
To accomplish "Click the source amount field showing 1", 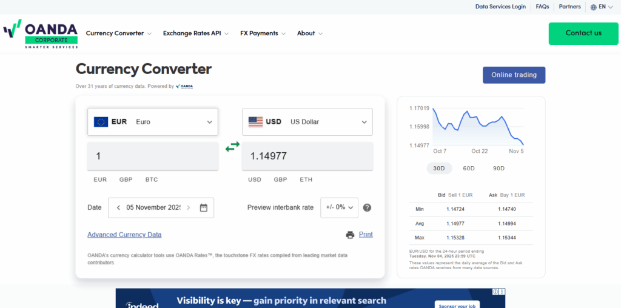I will tap(153, 156).
